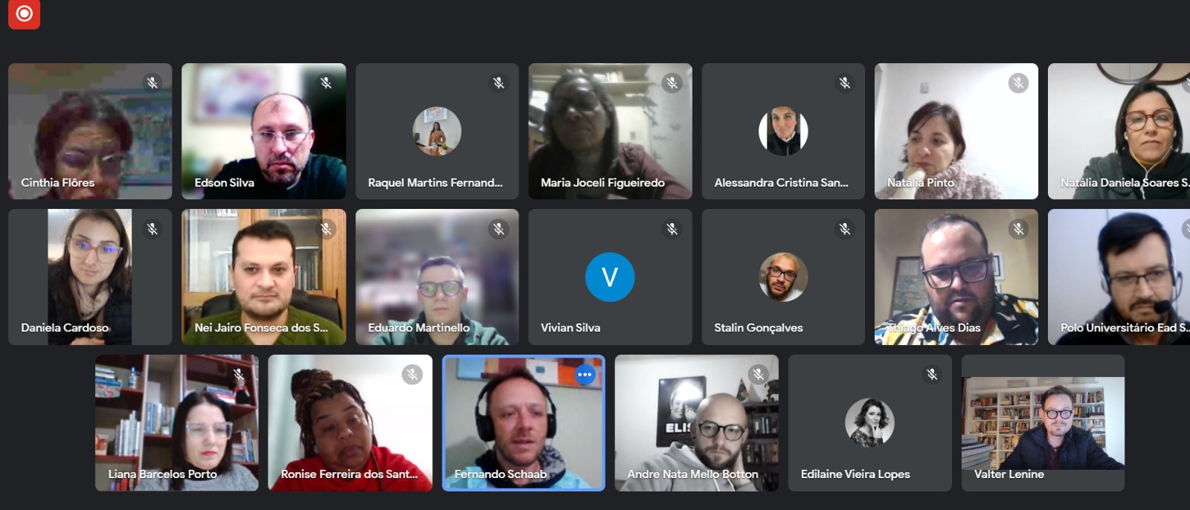This screenshot has height=510, width=1190.
Task: Click Raquel Martins Fernandes' profile picture
Action: pos(437,132)
